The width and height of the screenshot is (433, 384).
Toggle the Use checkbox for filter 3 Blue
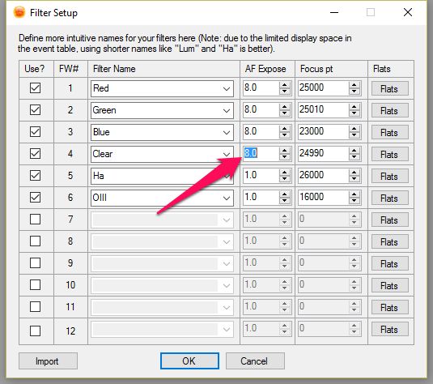point(35,132)
